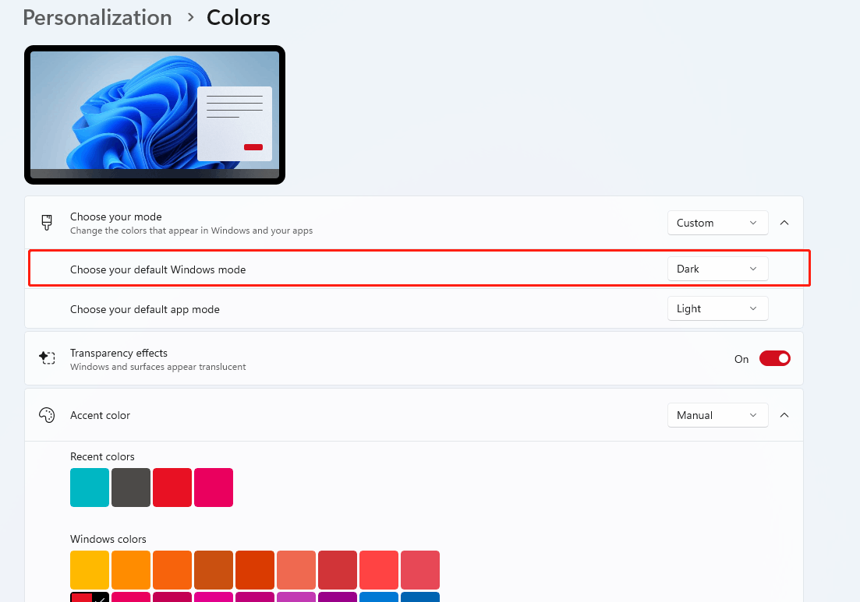Open the Choose your mode dropdown set to Custom

click(x=717, y=223)
